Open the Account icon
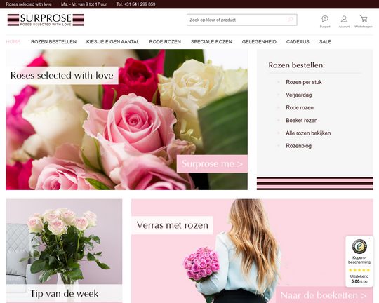The image size is (379, 303). coord(344,19)
